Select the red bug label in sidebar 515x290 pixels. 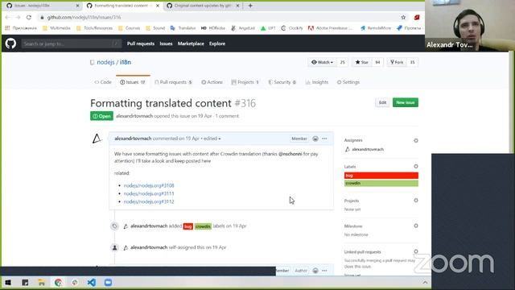(x=381, y=176)
